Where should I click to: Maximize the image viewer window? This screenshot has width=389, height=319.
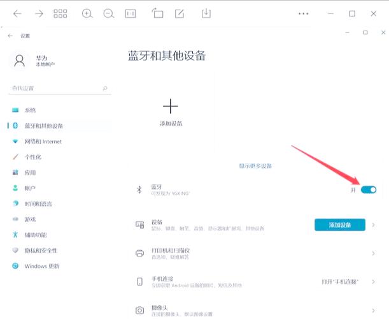pos(352,13)
